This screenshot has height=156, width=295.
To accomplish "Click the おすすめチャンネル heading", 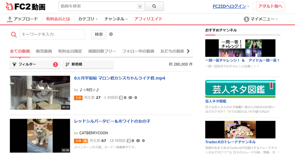I will point(221,30).
